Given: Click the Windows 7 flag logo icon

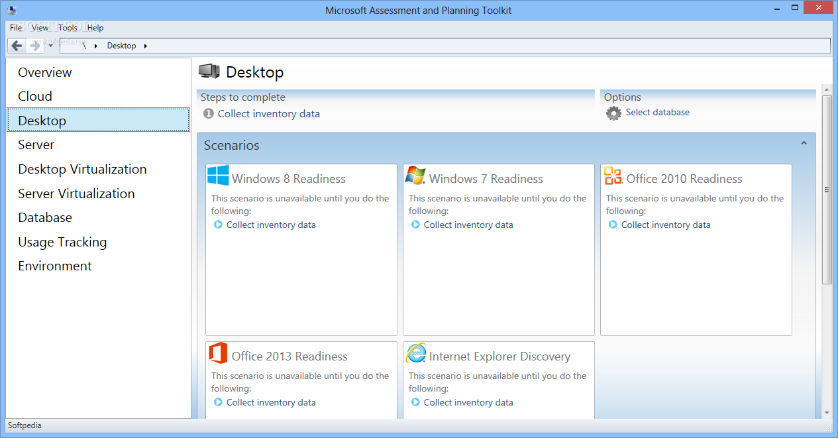Looking at the screenshot, I should pyautogui.click(x=415, y=176).
